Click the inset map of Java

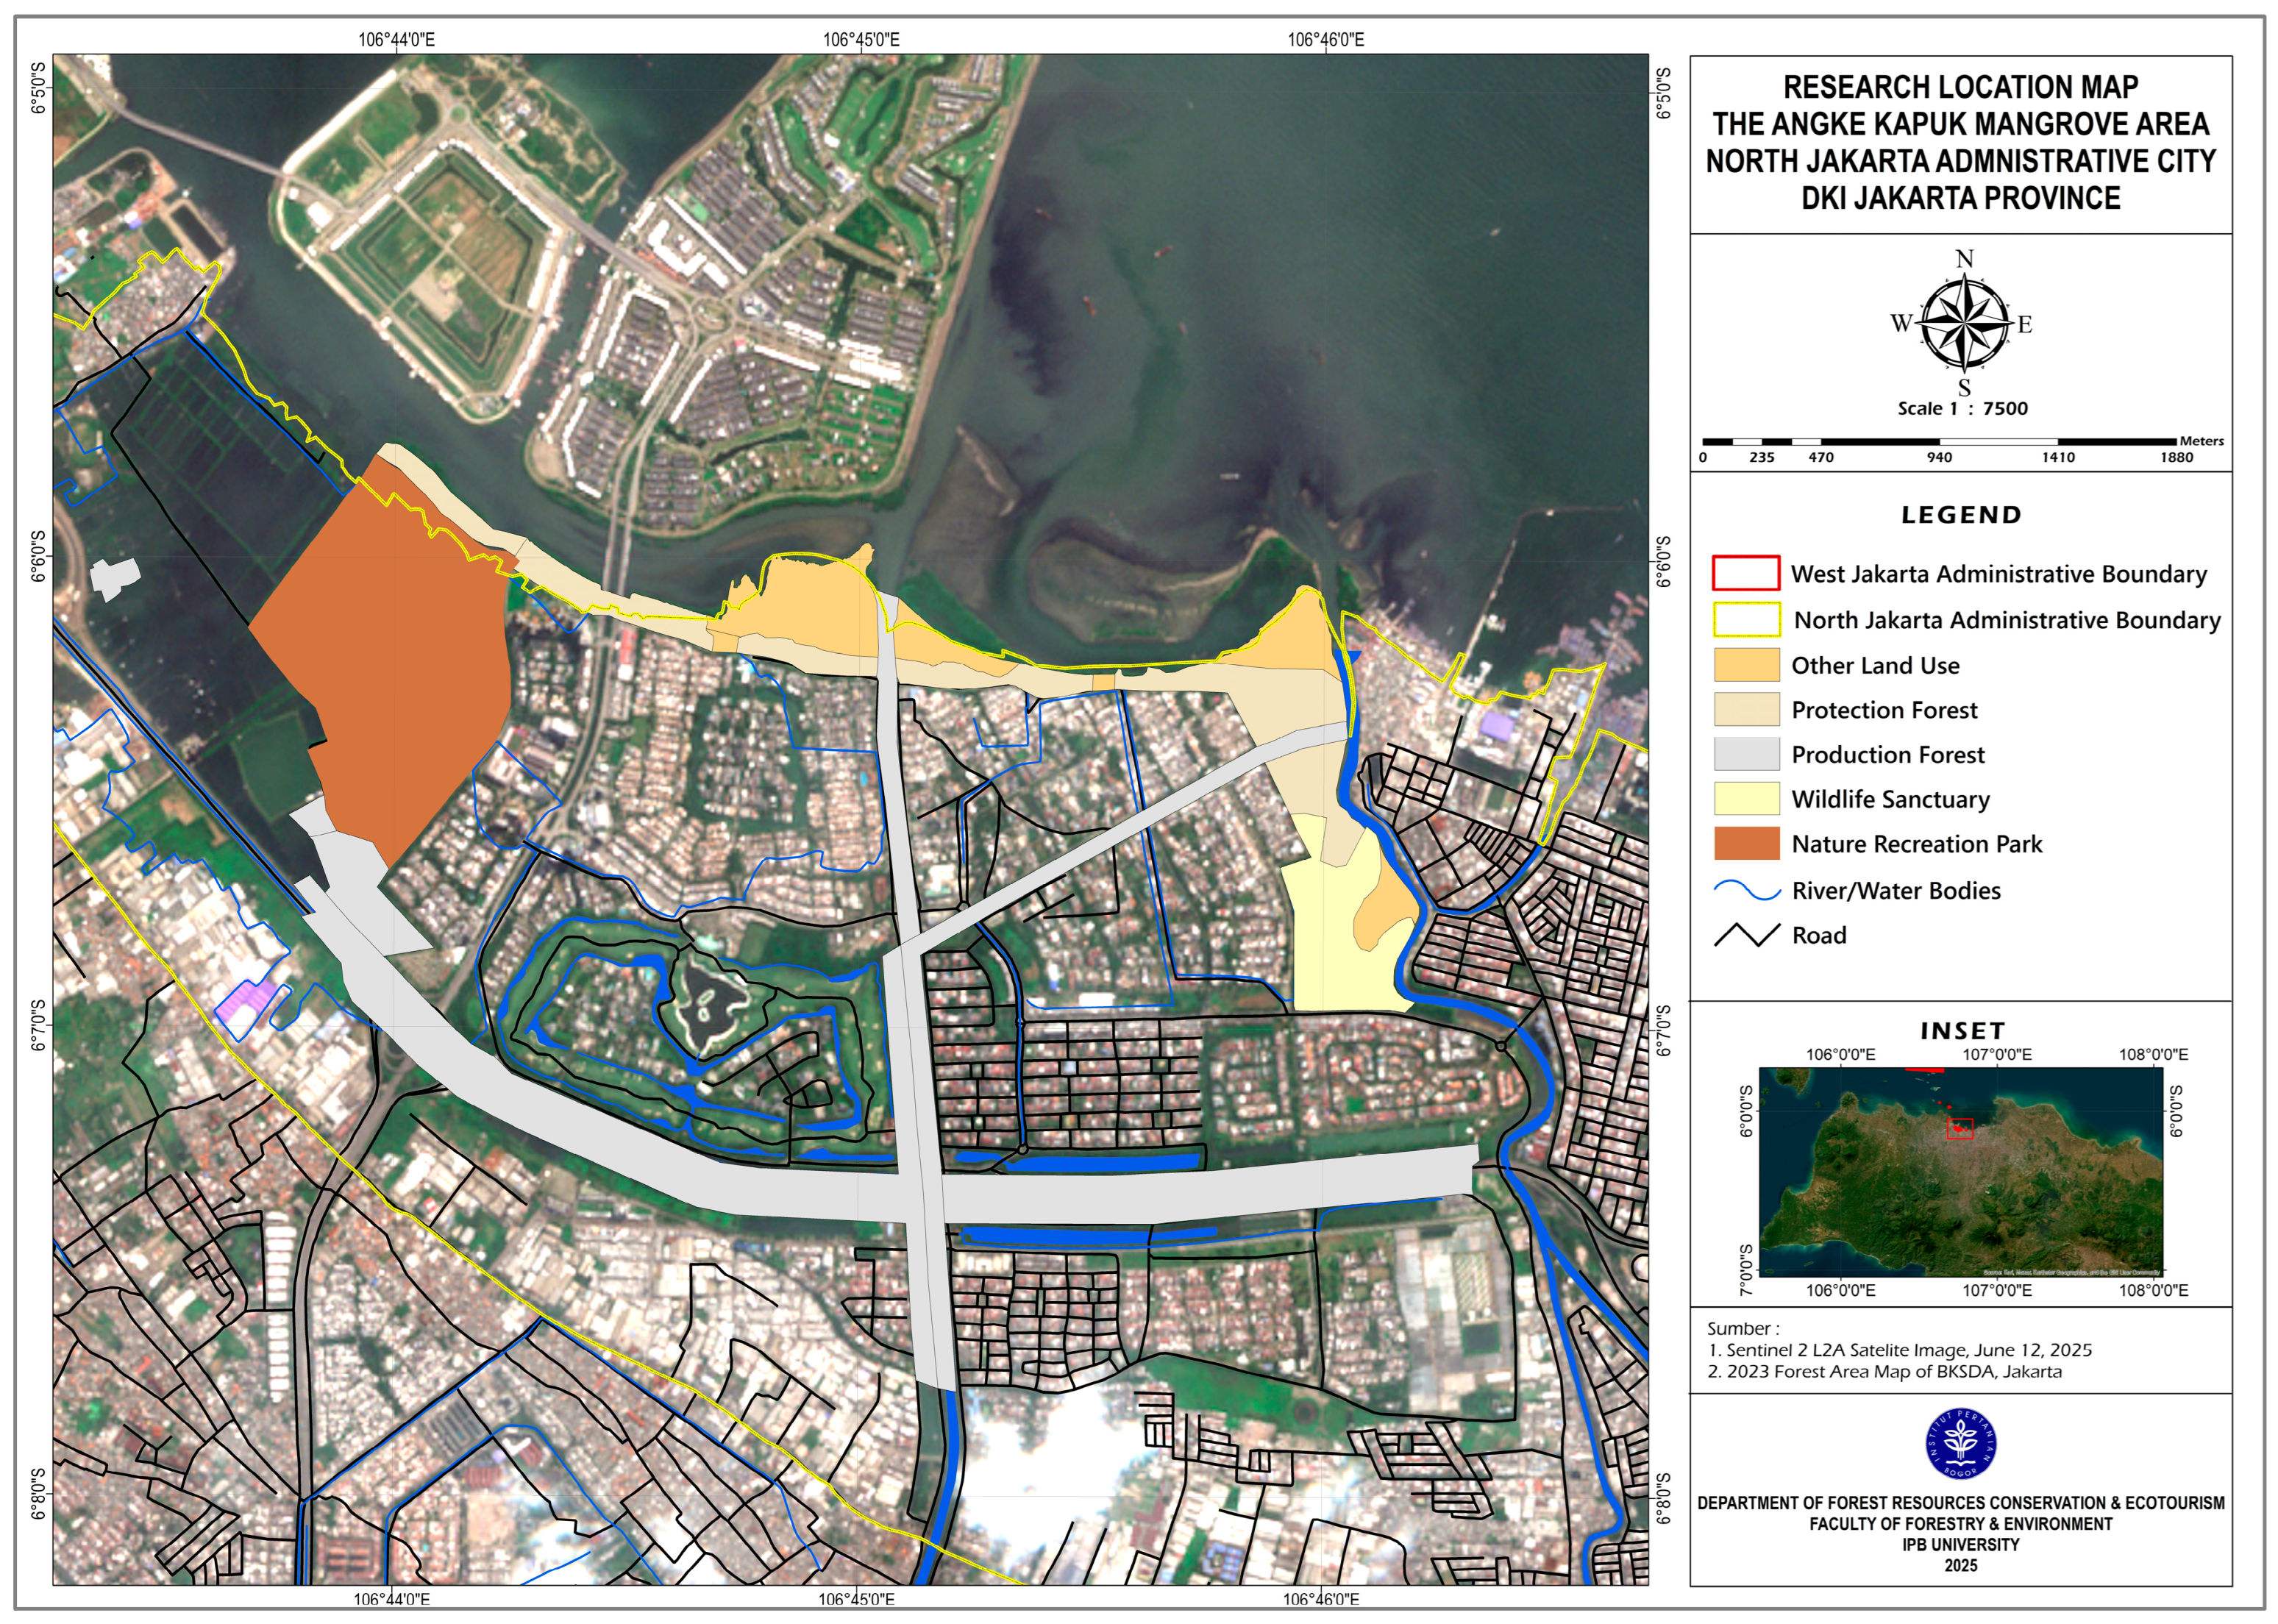(1960, 1171)
